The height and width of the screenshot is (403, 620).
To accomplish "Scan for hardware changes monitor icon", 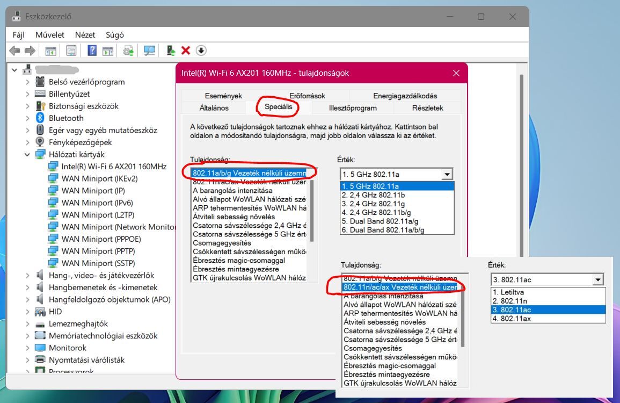I will (x=149, y=51).
